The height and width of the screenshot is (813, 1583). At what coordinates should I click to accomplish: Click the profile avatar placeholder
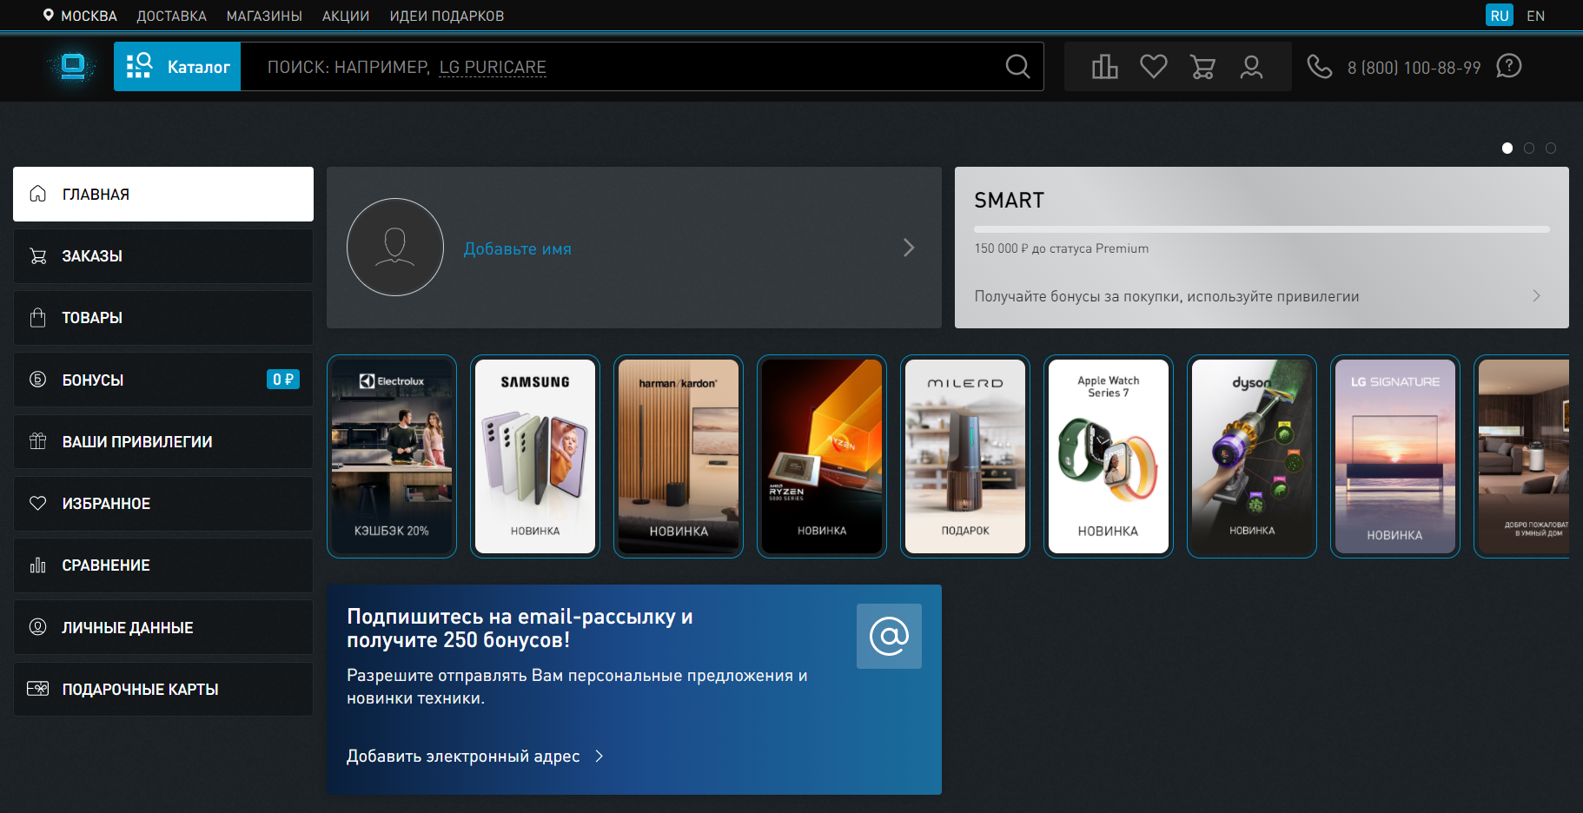coord(395,248)
